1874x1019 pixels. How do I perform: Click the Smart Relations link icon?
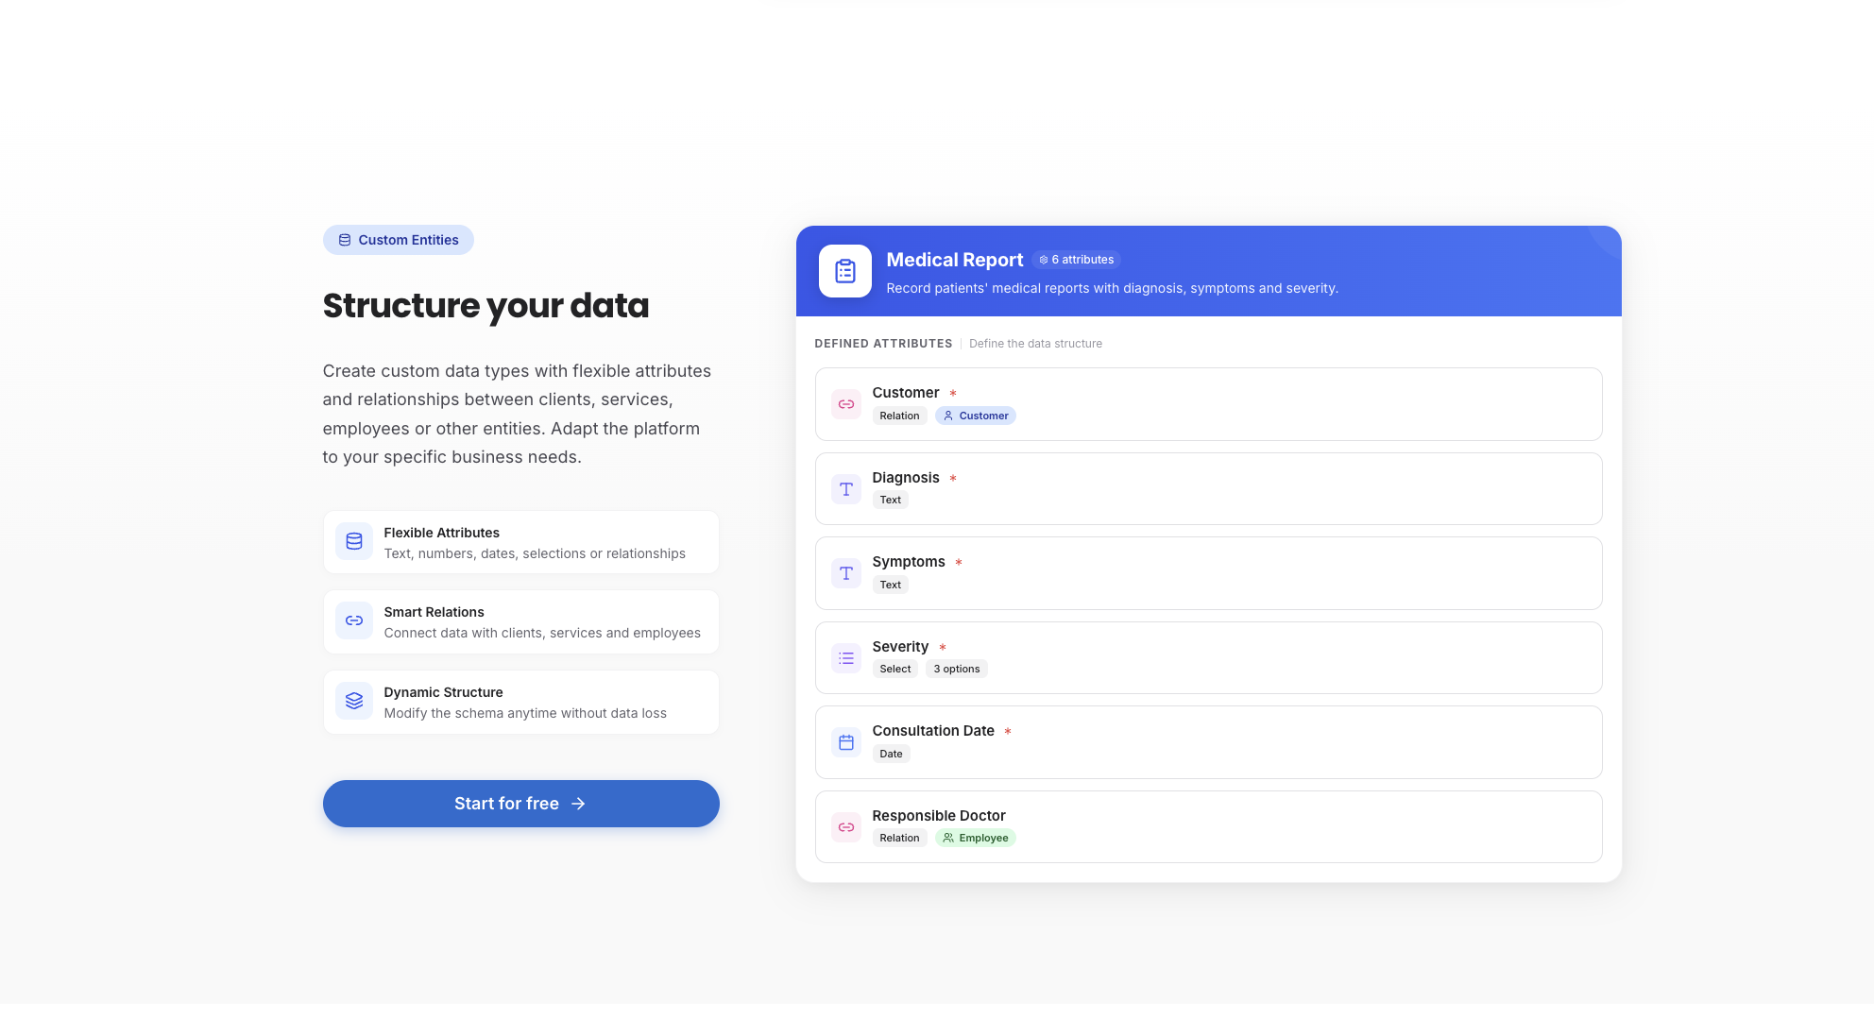353,620
